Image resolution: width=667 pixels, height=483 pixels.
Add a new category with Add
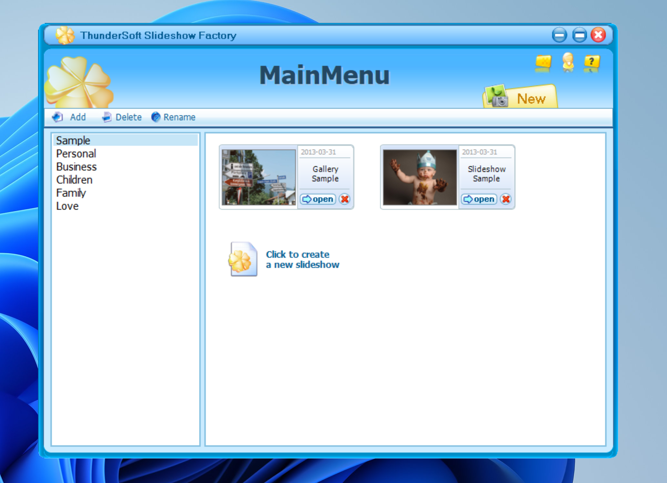(69, 117)
